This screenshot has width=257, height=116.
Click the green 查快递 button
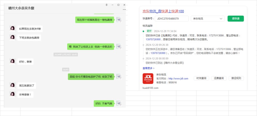click(235, 19)
